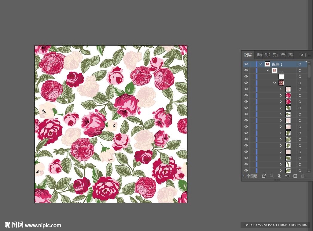Viewport: 313px width, 231px height.
Task: Switch to the 图层 tab
Action: click(248, 55)
